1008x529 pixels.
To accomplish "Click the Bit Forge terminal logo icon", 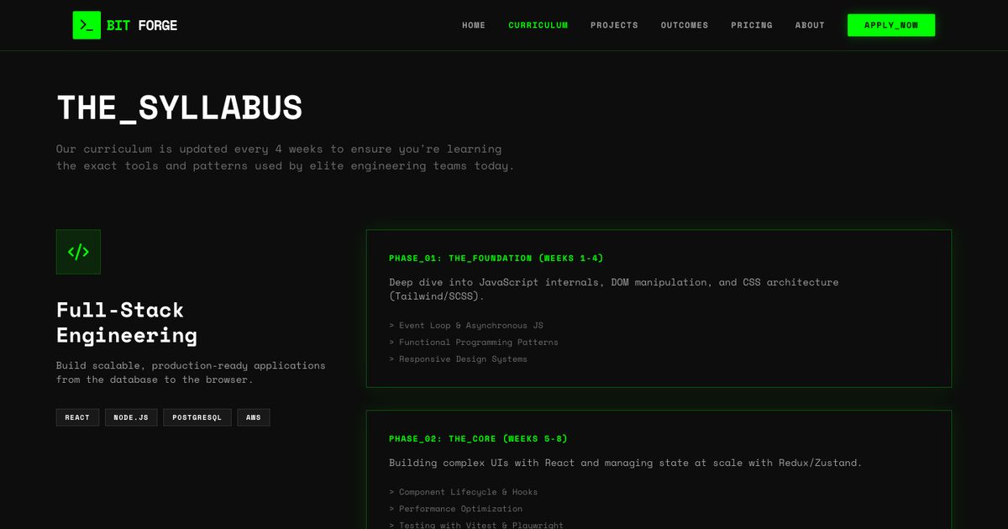I will tap(87, 25).
